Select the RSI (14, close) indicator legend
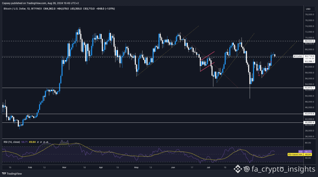The height and width of the screenshot is (177, 318). click(12, 142)
